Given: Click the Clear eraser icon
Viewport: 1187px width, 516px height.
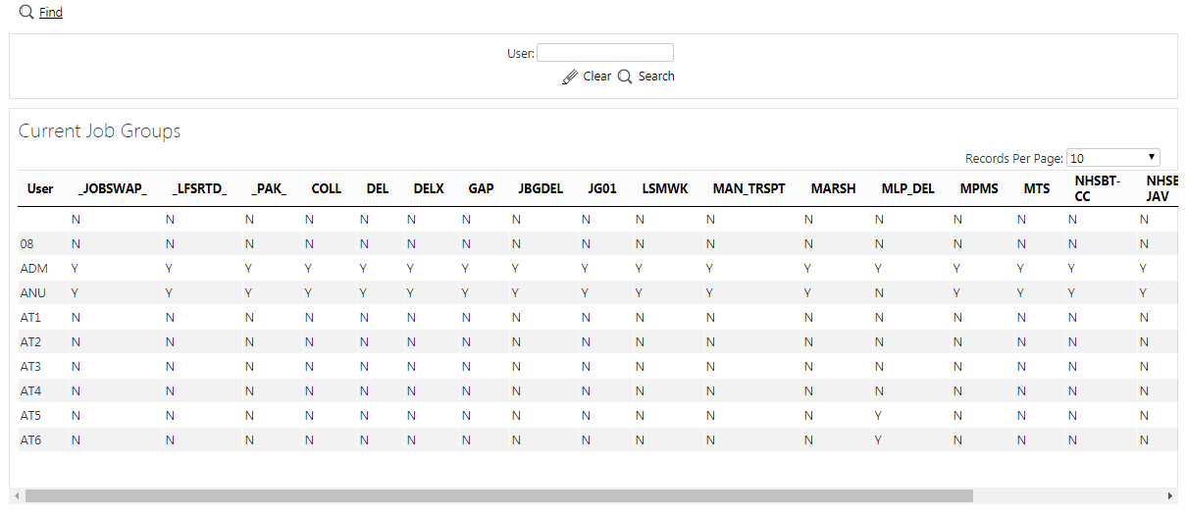Looking at the screenshot, I should (x=570, y=77).
